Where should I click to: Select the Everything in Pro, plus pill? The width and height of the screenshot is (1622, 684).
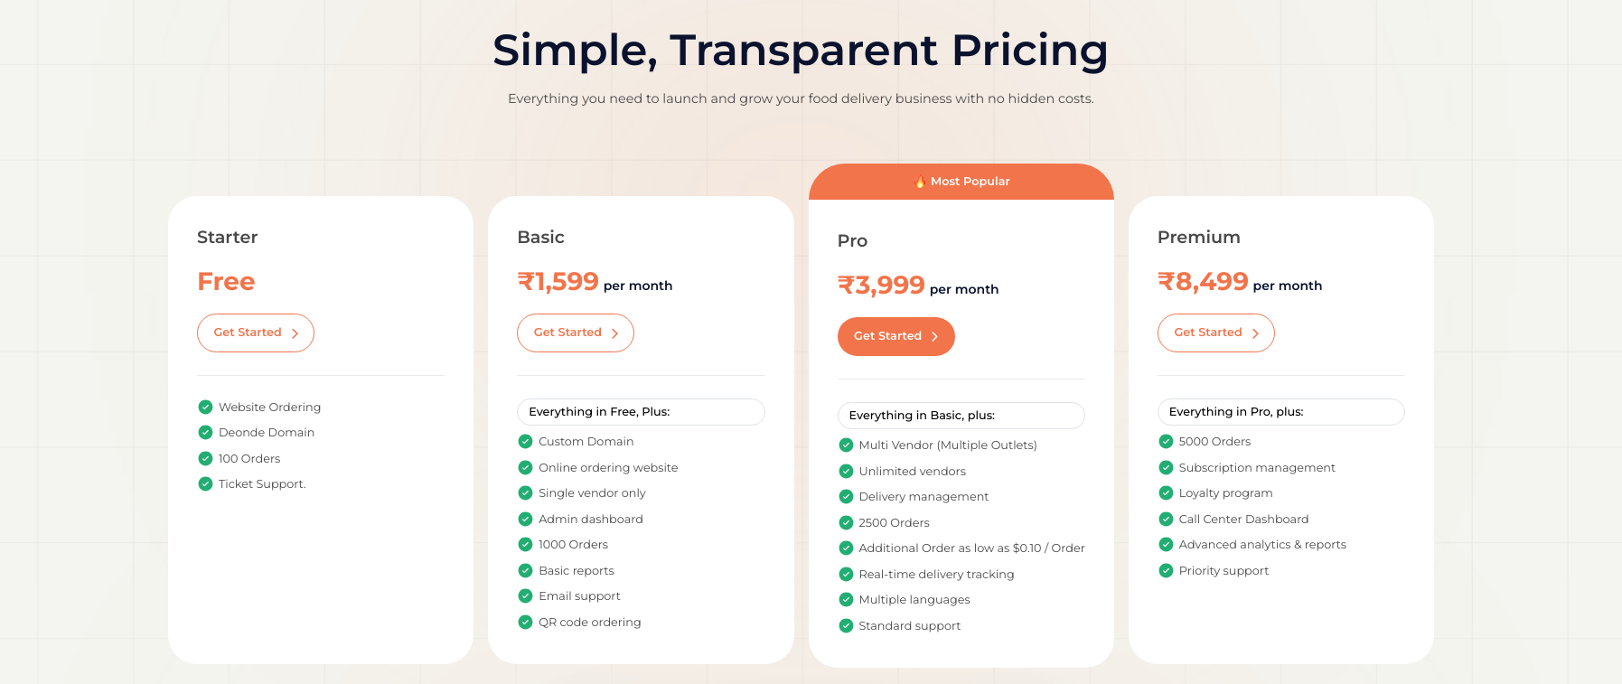point(1281,412)
